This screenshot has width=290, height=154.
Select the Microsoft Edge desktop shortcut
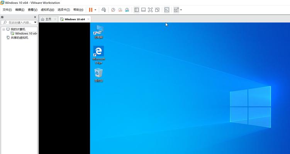98,55
